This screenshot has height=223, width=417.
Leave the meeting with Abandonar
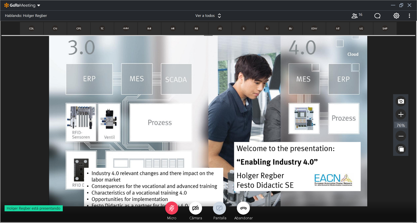(x=243, y=208)
